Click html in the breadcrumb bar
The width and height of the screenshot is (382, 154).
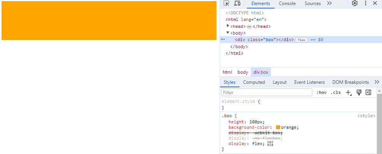click(227, 72)
